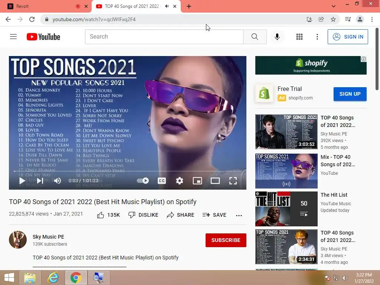Open Windows Start menu

9,278
